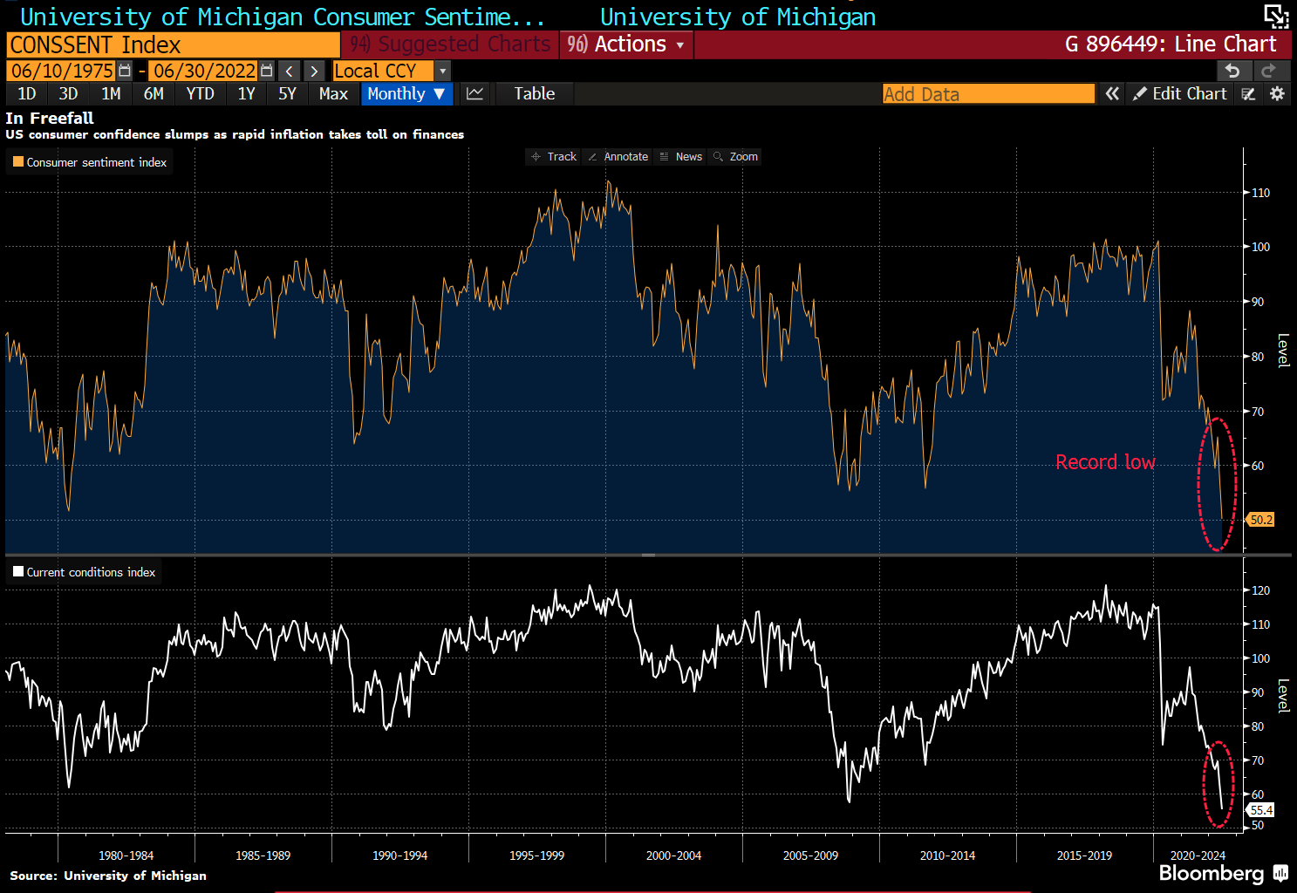Click the 2020-2024 x-axis label

pos(1198,856)
